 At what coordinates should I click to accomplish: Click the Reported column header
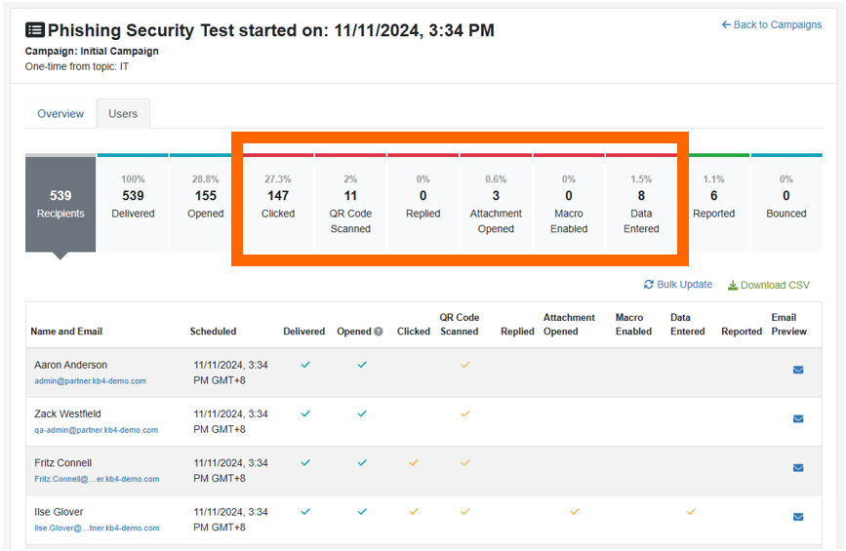(742, 332)
